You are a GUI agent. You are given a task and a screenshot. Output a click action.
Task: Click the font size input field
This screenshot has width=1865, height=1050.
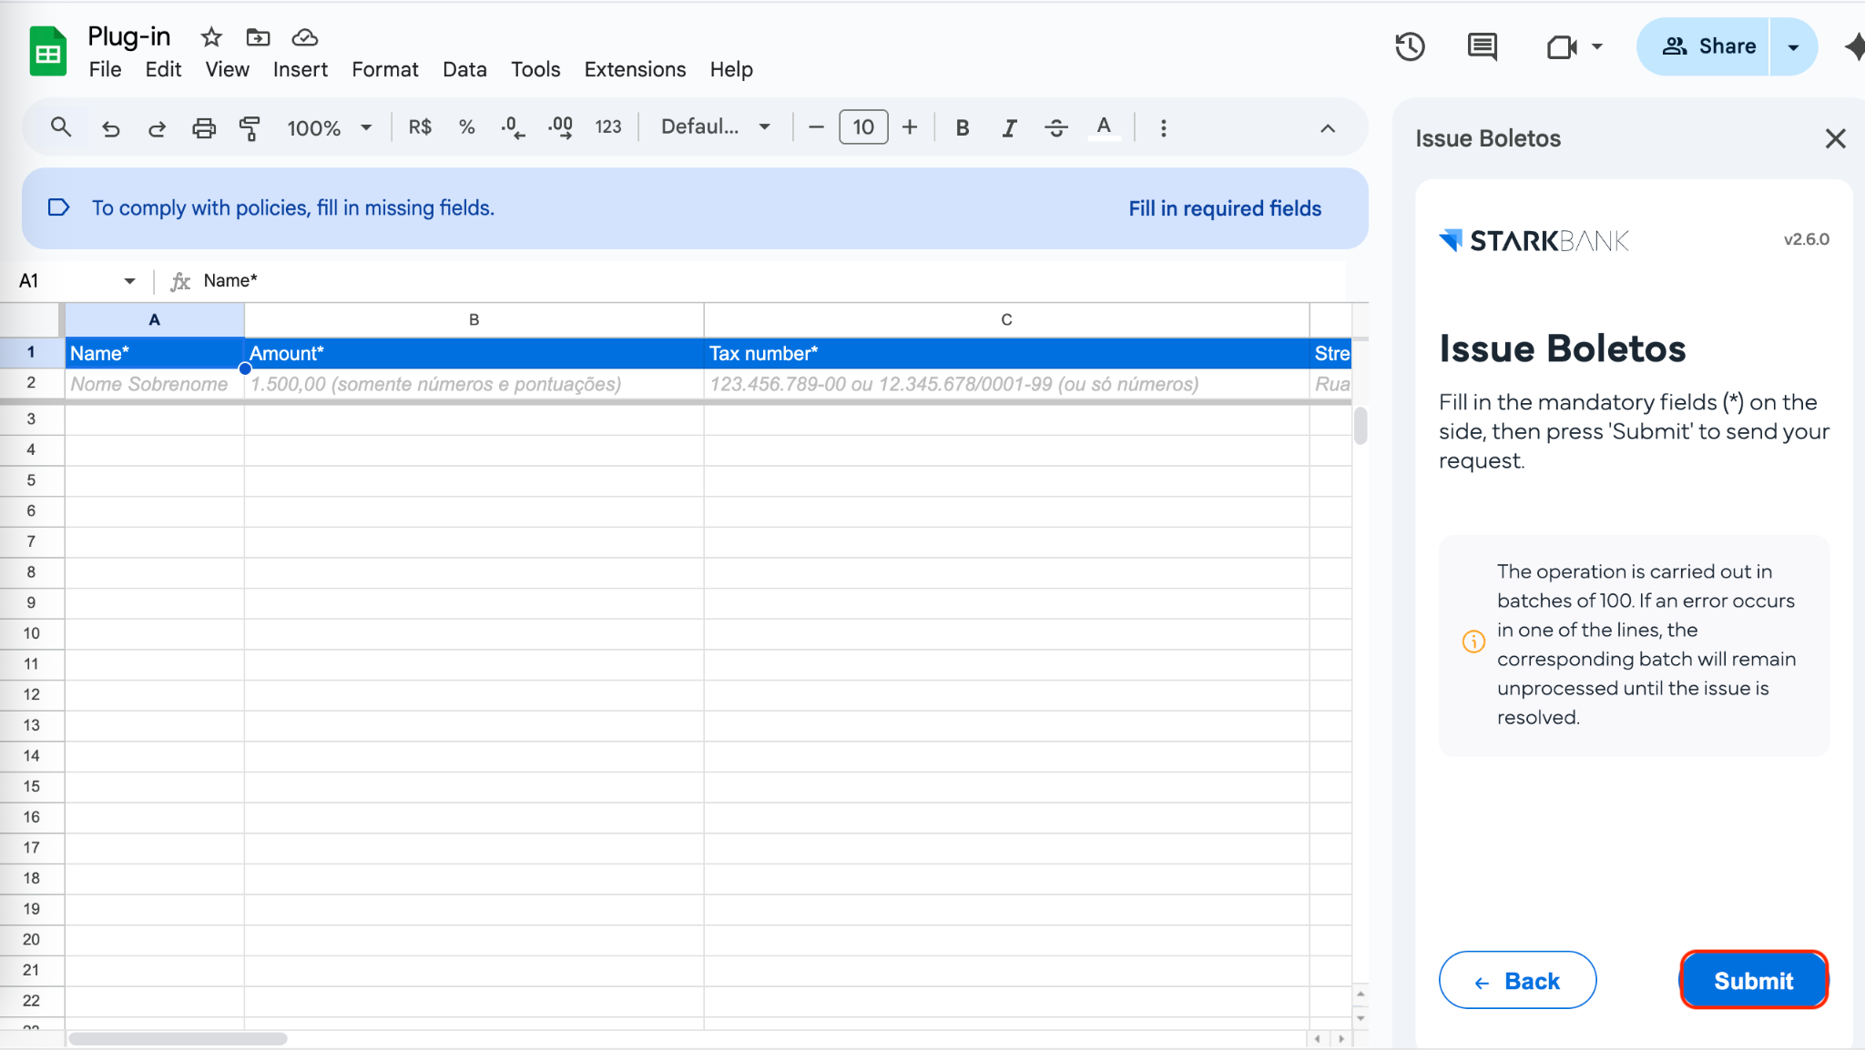(x=862, y=127)
